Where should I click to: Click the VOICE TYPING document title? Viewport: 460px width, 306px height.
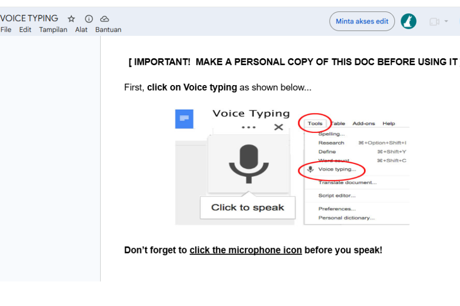click(29, 19)
